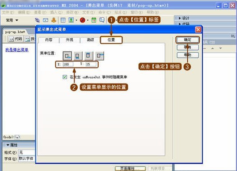Switch to the 内容 tab
237x171 pixels.
pos(49,40)
